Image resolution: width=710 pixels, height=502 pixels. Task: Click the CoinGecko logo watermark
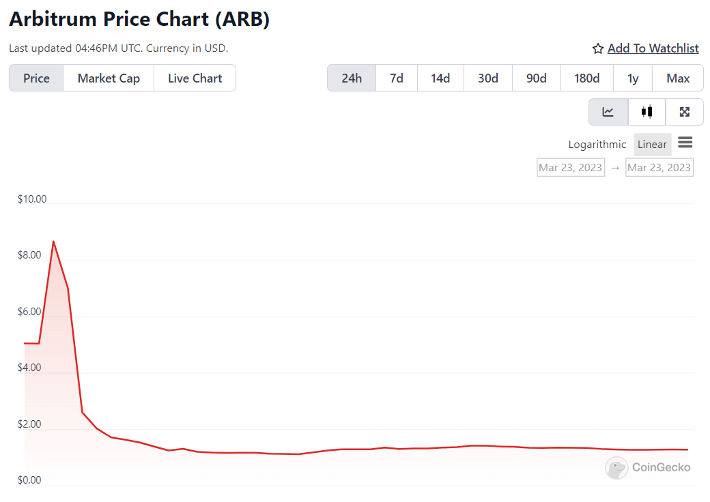coord(647,468)
